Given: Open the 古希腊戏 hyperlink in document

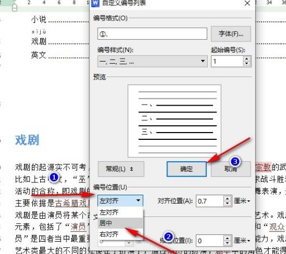Looking at the screenshot, I should 73,203.
